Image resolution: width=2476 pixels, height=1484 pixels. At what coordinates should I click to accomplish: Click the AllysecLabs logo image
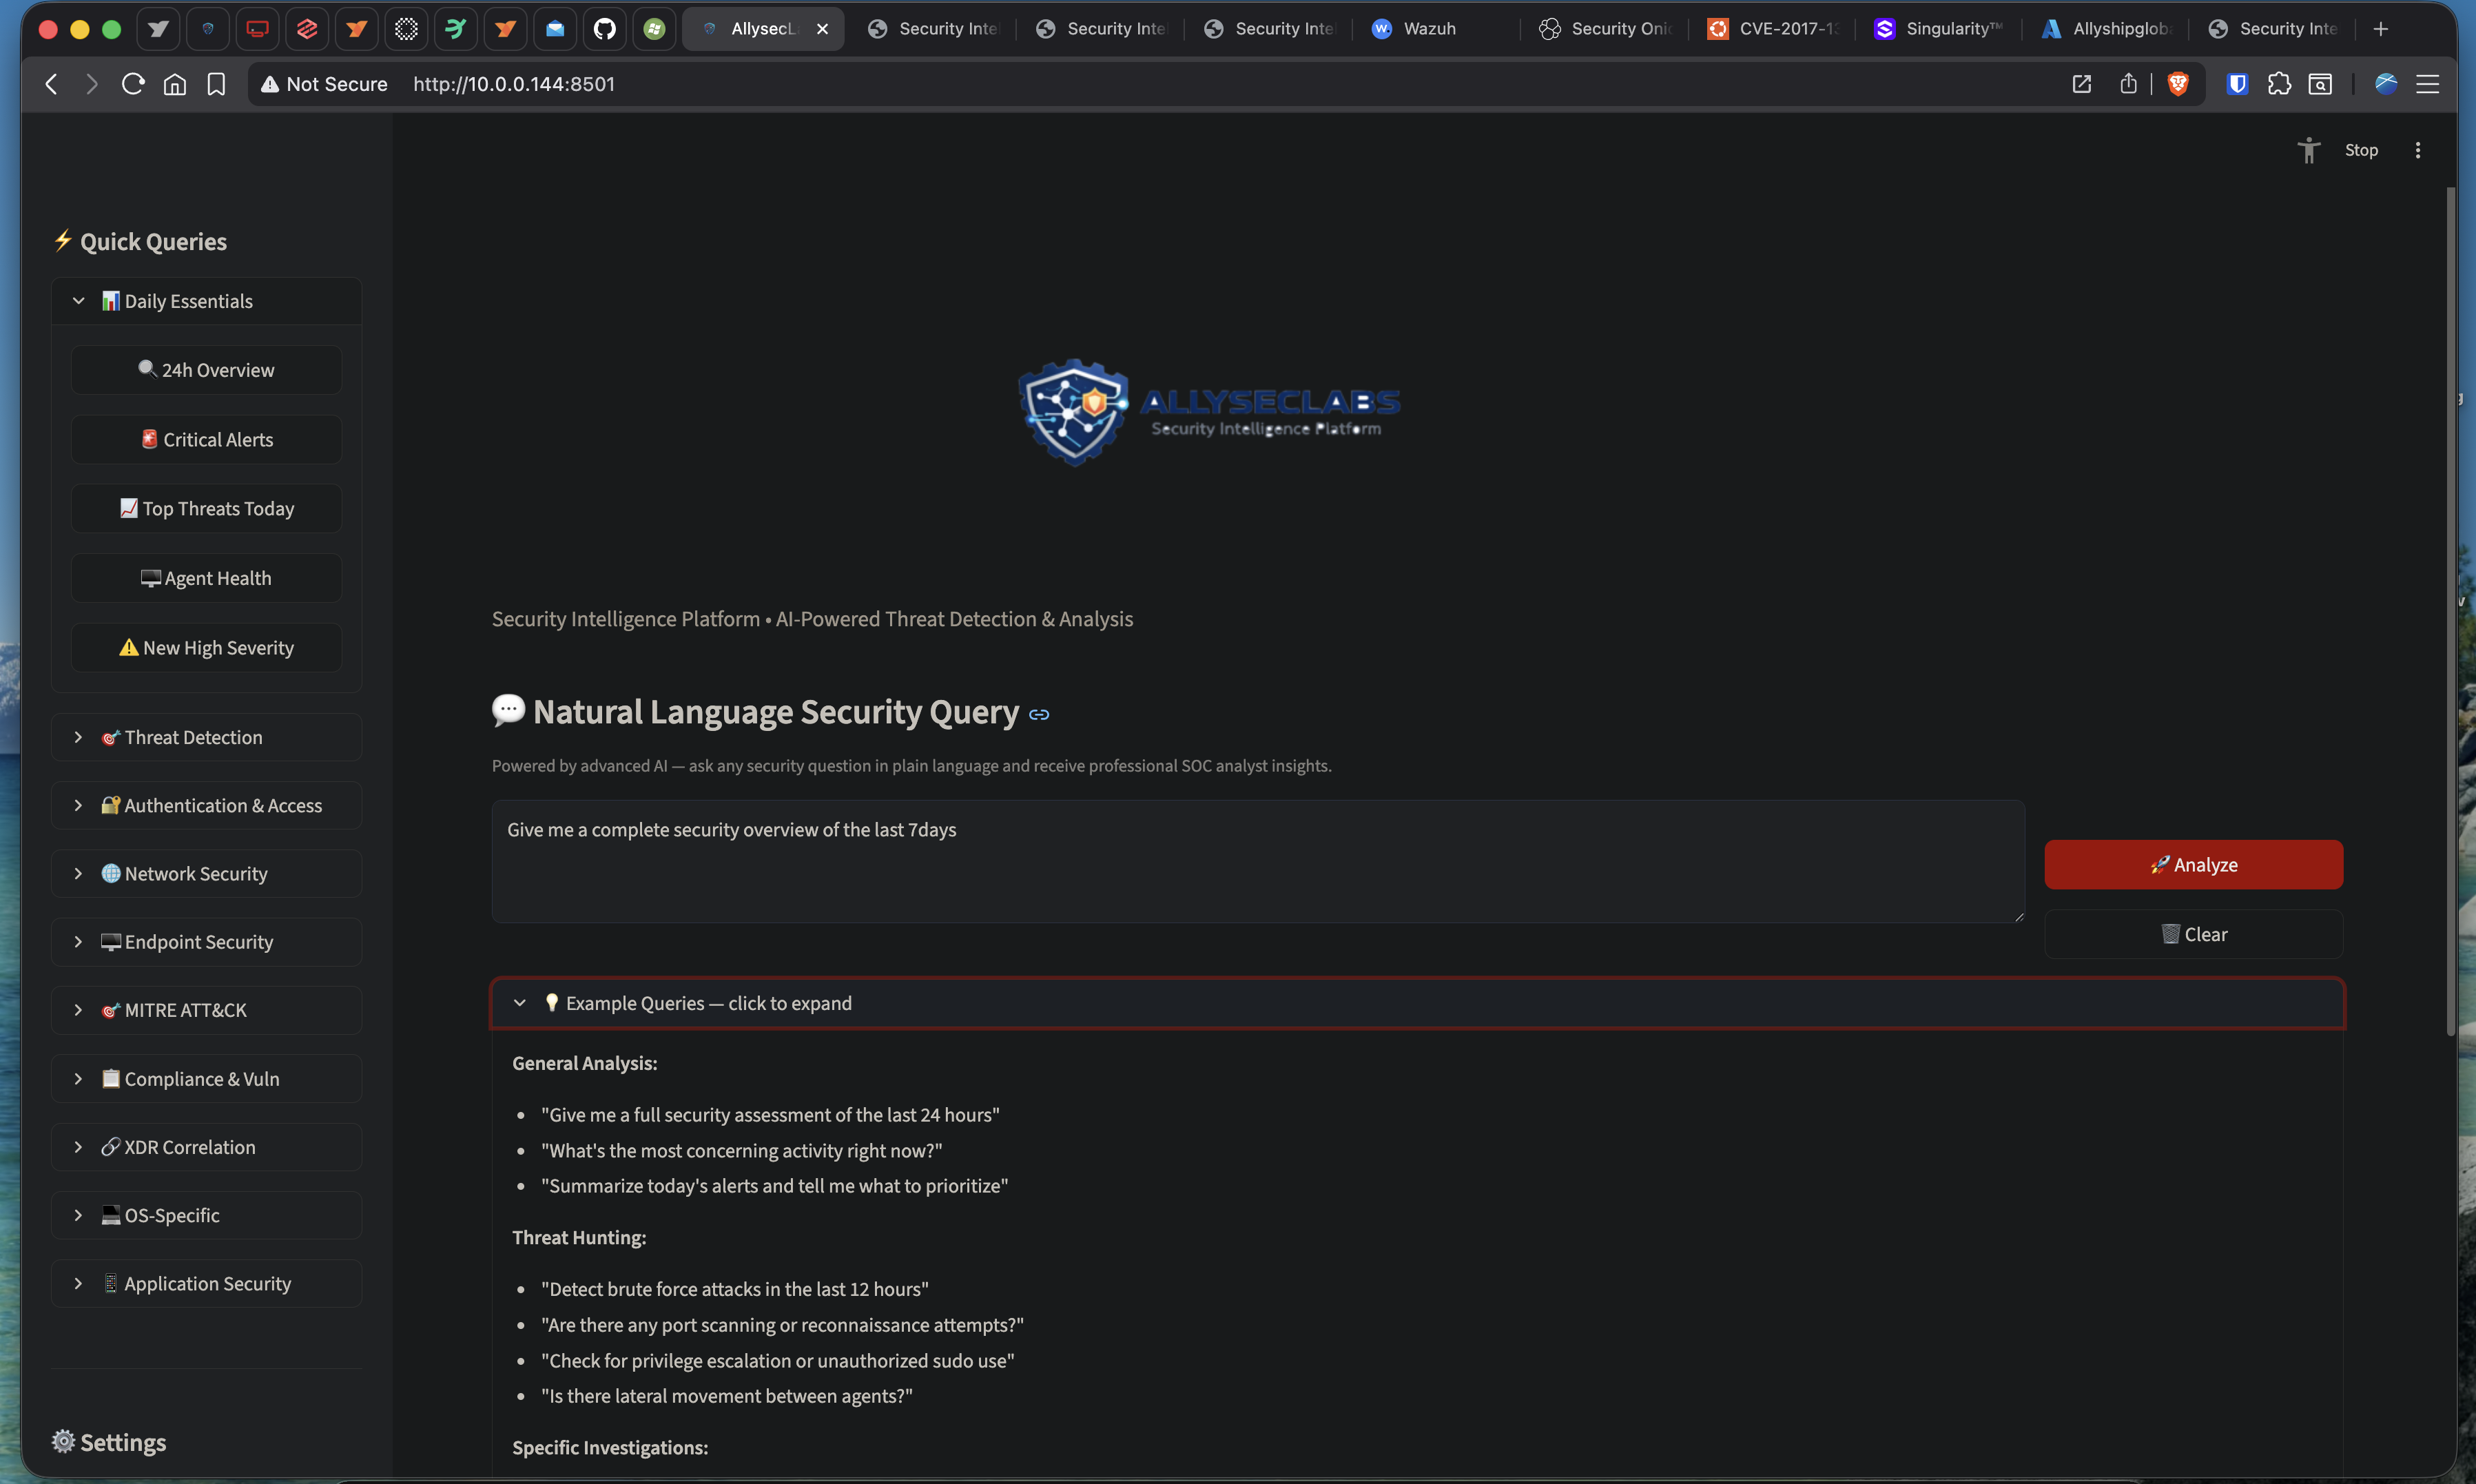coord(1209,412)
